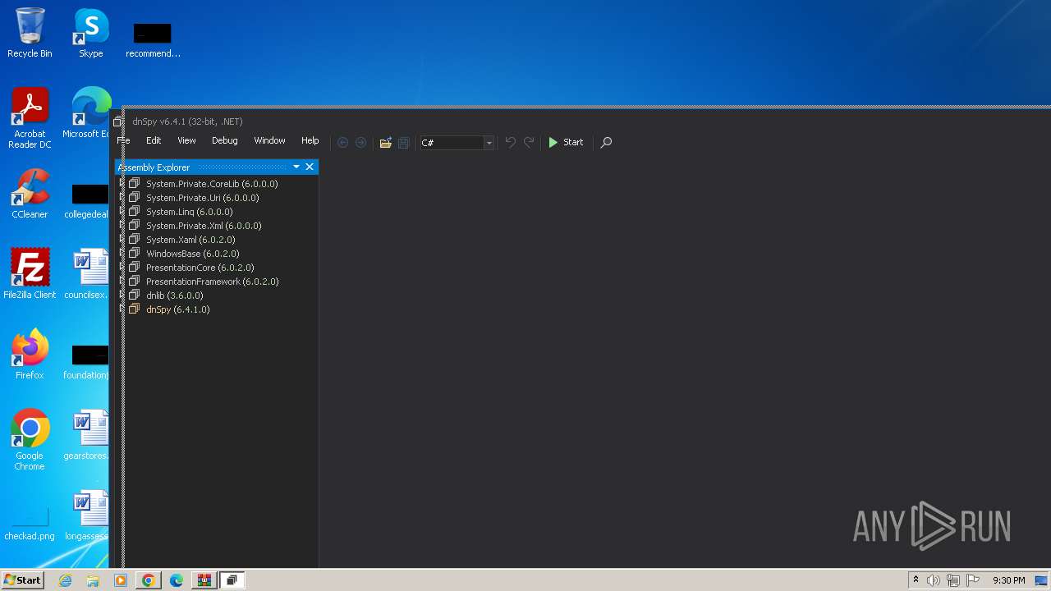Image resolution: width=1051 pixels, height=591 pixels.
Task: Open CCleaner desktop shortcut
Action: [x=30, y=194]
